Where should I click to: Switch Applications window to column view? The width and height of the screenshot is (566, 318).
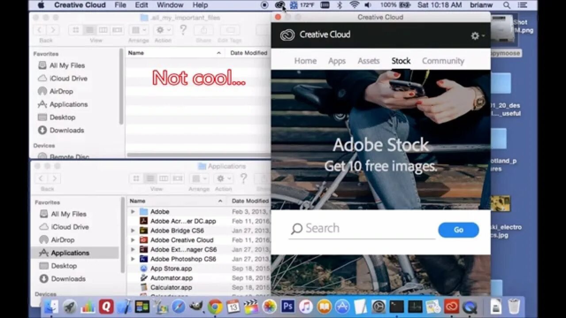coord(164,178)
